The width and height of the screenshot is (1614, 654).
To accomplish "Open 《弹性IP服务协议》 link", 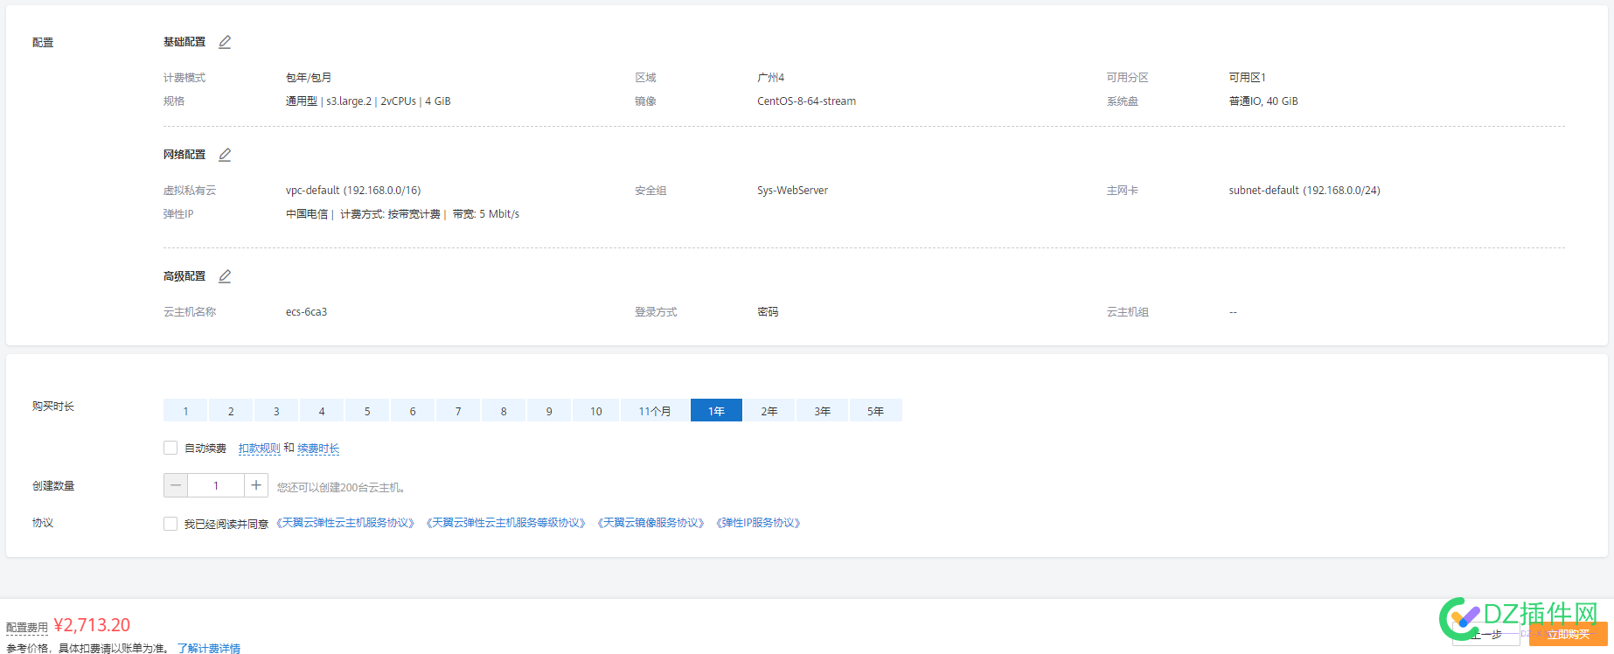I will click(x=758, y=523).
